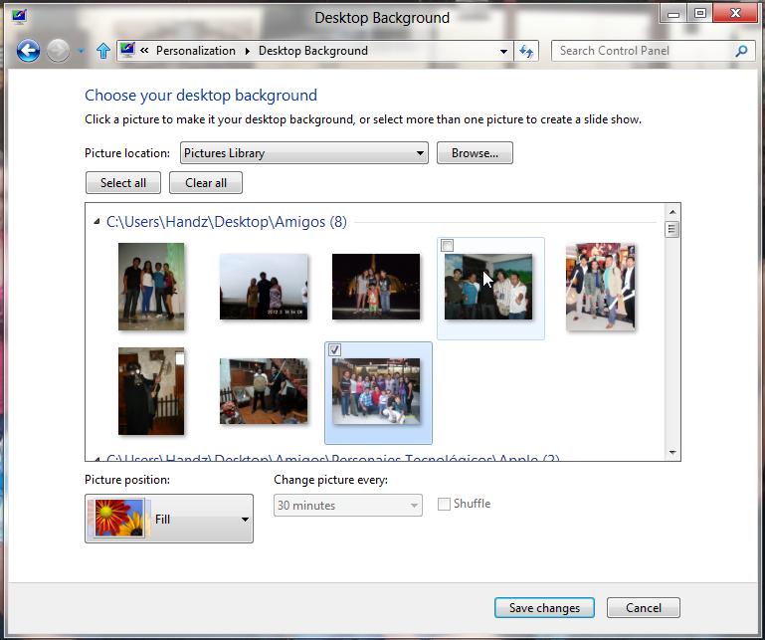The image size is (765, 640).
Task: Click the Browse... button
Action: [475, 153]
